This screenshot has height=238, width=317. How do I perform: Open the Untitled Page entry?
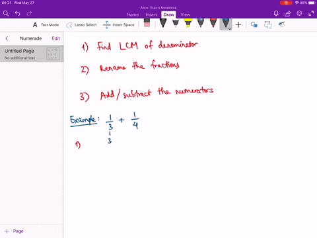(x=32, y=54)
